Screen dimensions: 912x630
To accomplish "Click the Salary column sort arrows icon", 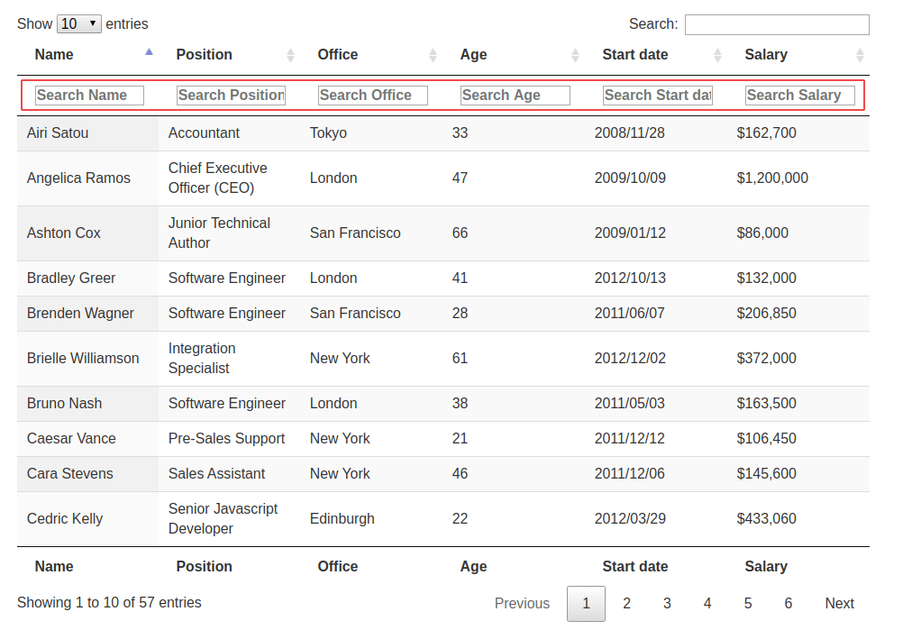I will pos(860,55).
